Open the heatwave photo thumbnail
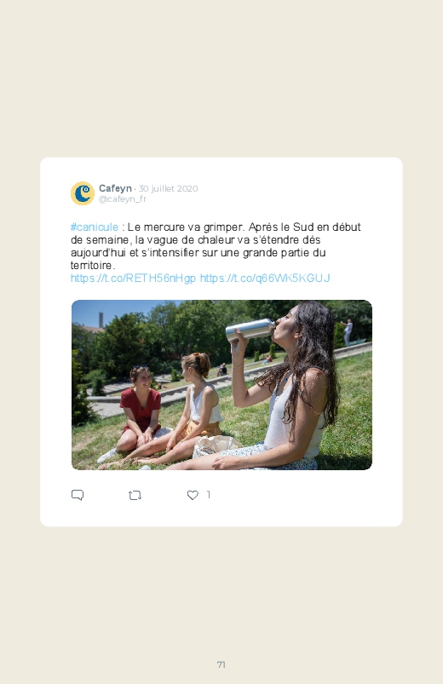Screen dimensions: 443x684 [x=221, y=385]
